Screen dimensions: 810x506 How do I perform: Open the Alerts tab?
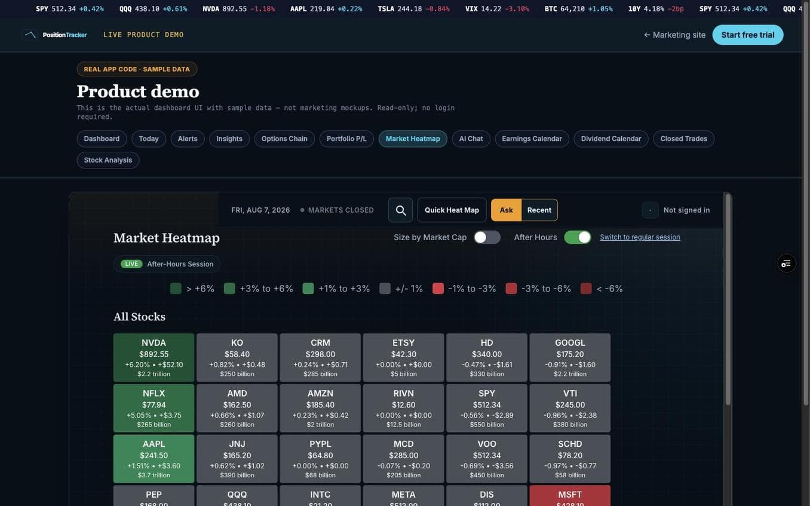point(188,139)
